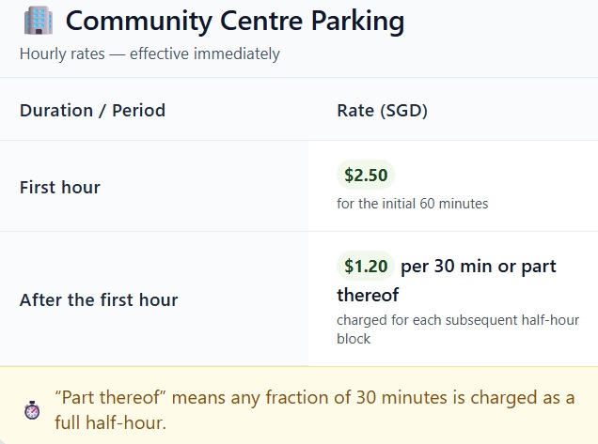Viewport: 598px width, 444px height.
Task: Select the "First hour" row label
Action: point(60,187)
